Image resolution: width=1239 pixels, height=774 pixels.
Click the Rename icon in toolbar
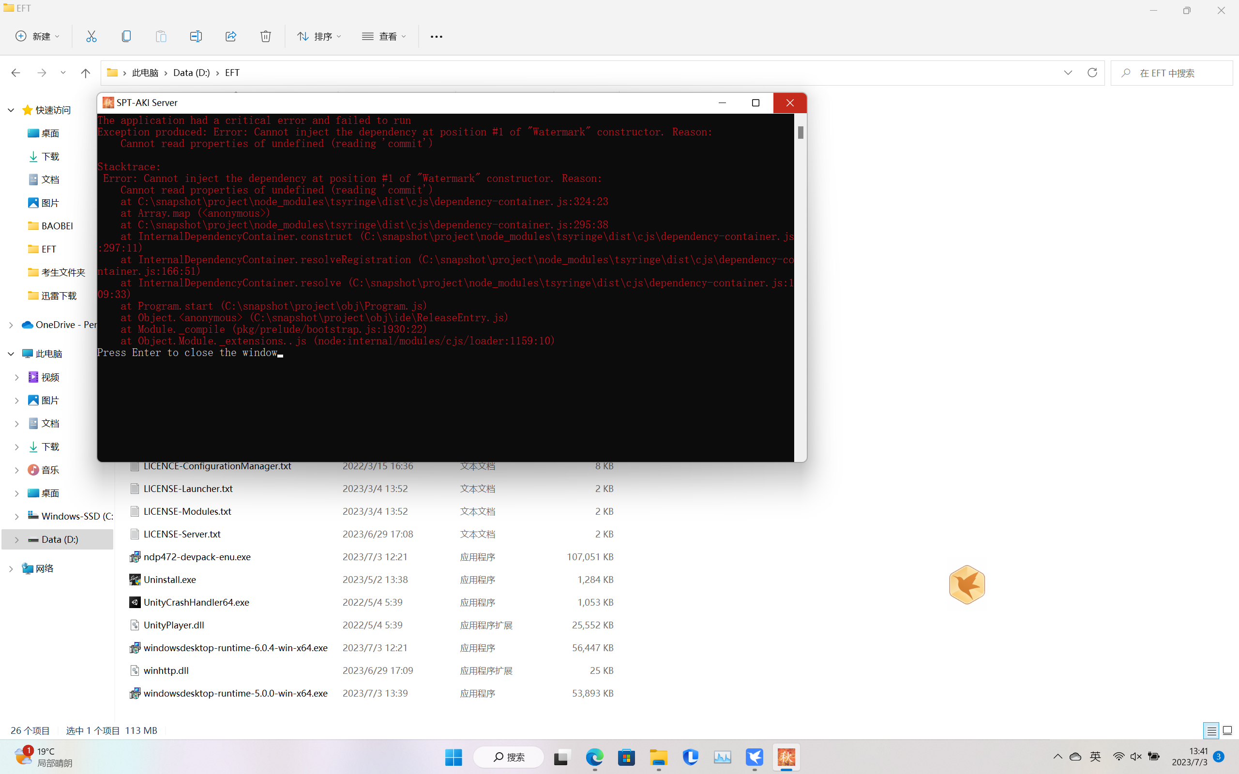tap(196, 36)
